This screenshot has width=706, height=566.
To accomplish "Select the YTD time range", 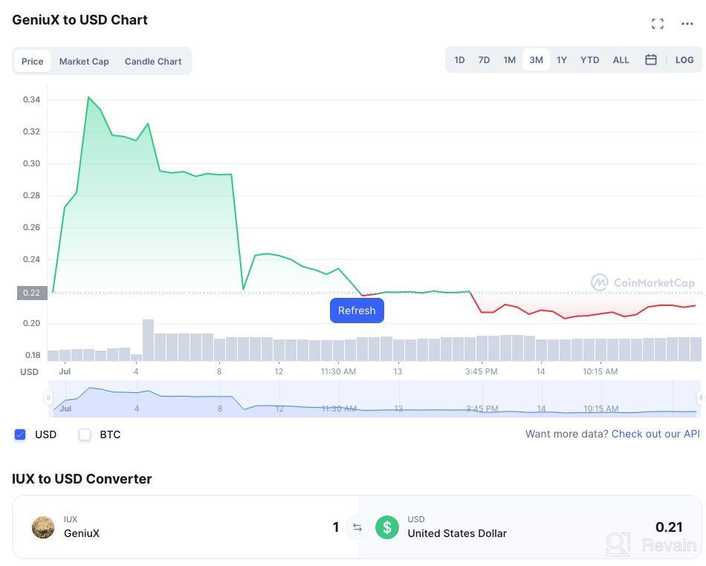I will (x=589, y=60).
